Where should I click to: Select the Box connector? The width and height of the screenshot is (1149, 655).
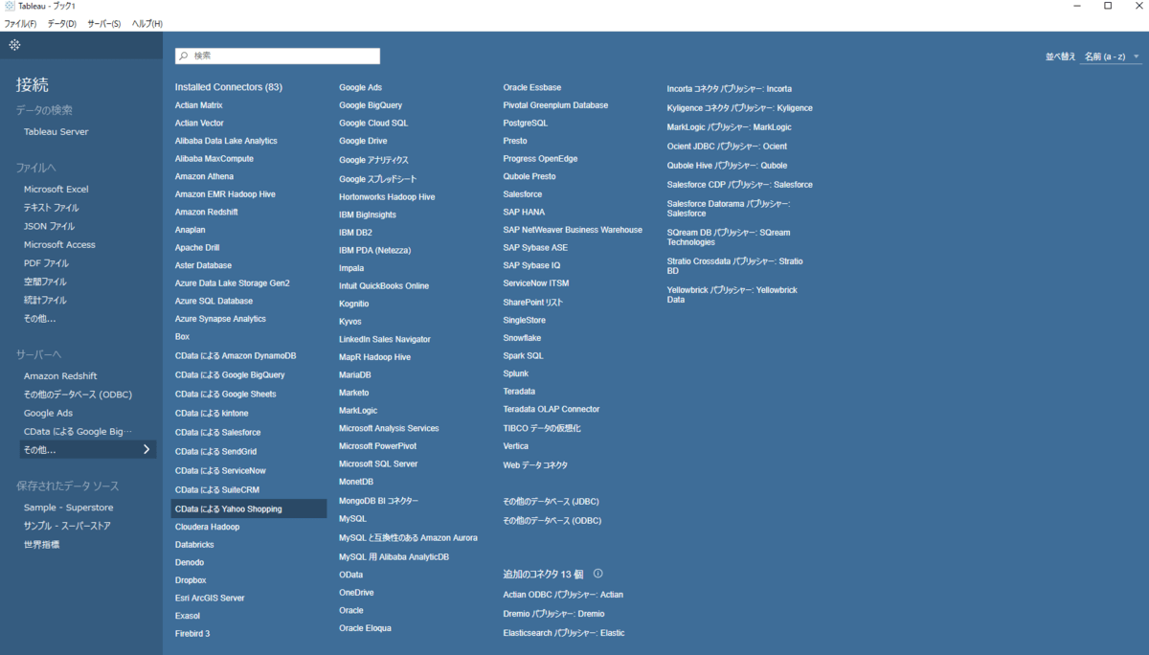[182, 337]
